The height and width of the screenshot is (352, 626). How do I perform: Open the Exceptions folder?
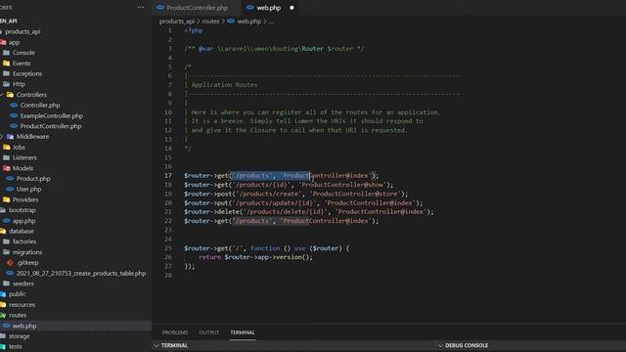pos(26,74)
